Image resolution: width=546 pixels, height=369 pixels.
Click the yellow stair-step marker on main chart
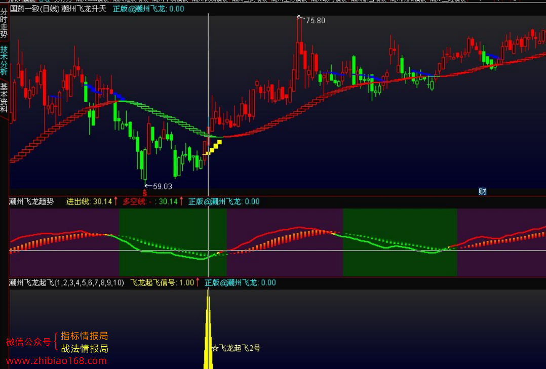point(213,148)
